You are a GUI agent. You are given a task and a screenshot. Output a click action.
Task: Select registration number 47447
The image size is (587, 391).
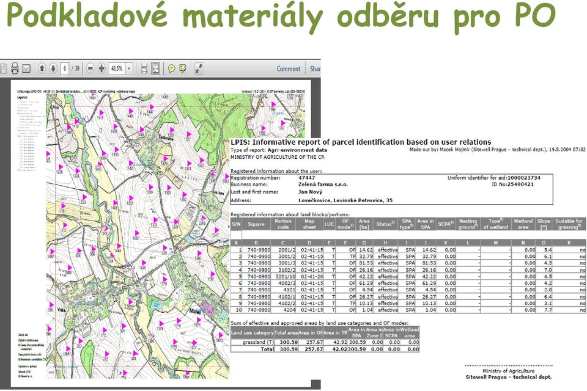306,178
